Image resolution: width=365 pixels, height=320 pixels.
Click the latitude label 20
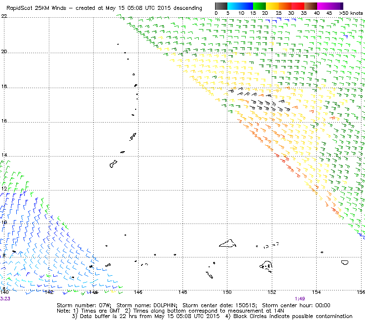coord(4,52)
